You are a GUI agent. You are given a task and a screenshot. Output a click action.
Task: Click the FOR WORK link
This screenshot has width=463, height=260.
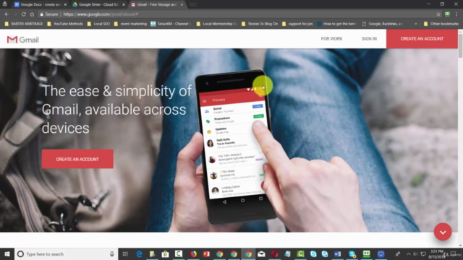click(331, 38)
